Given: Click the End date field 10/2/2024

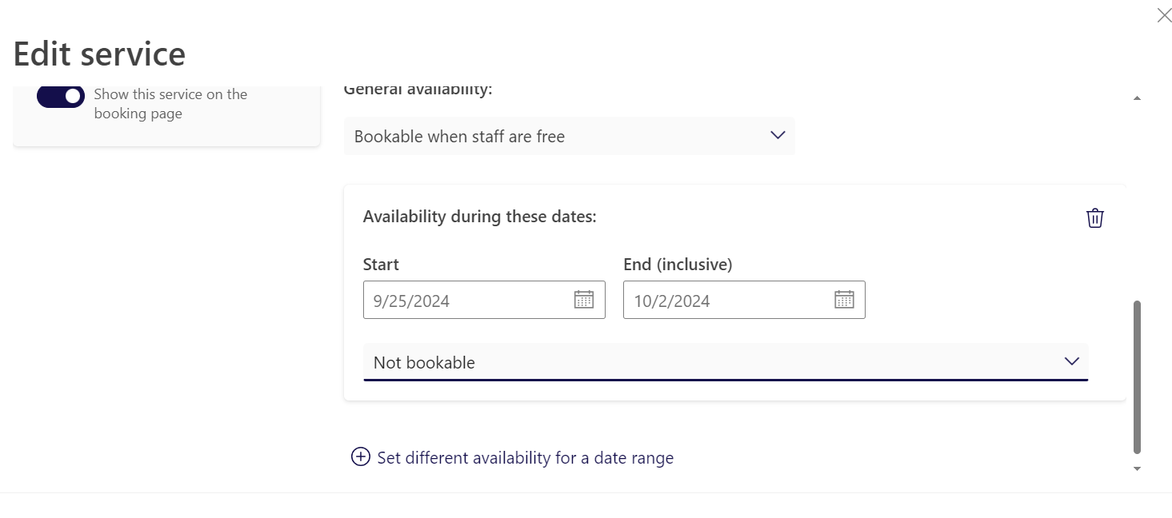Looking at the screenshot, I should pos(744,300).
